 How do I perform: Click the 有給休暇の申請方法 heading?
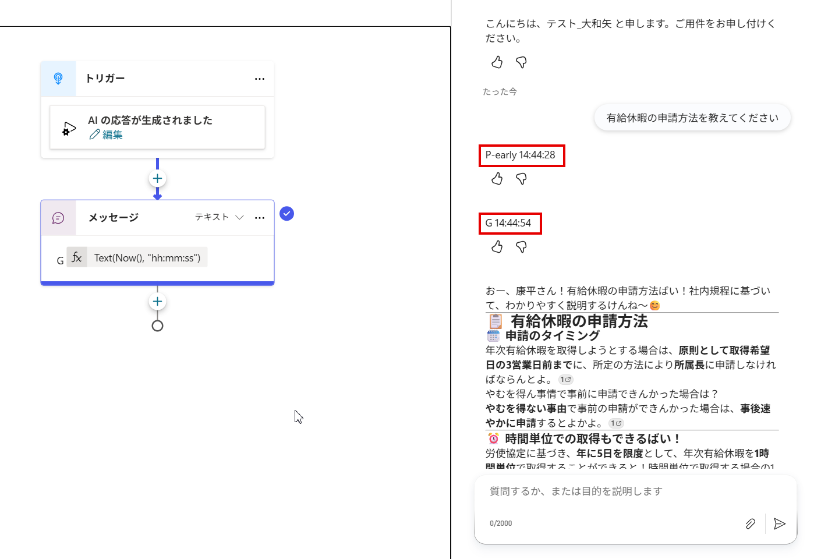(579, 321)
